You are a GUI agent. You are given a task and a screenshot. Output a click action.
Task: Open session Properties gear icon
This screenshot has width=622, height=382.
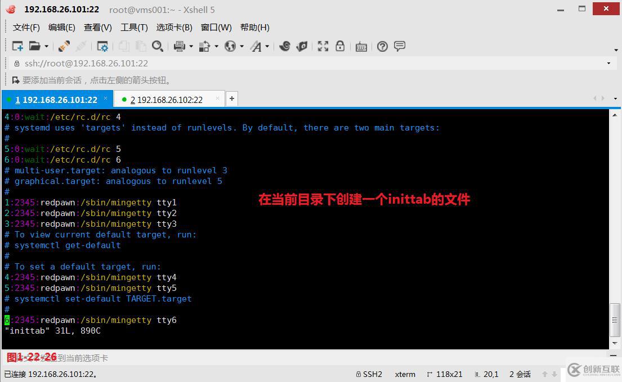tap(102, 47)
